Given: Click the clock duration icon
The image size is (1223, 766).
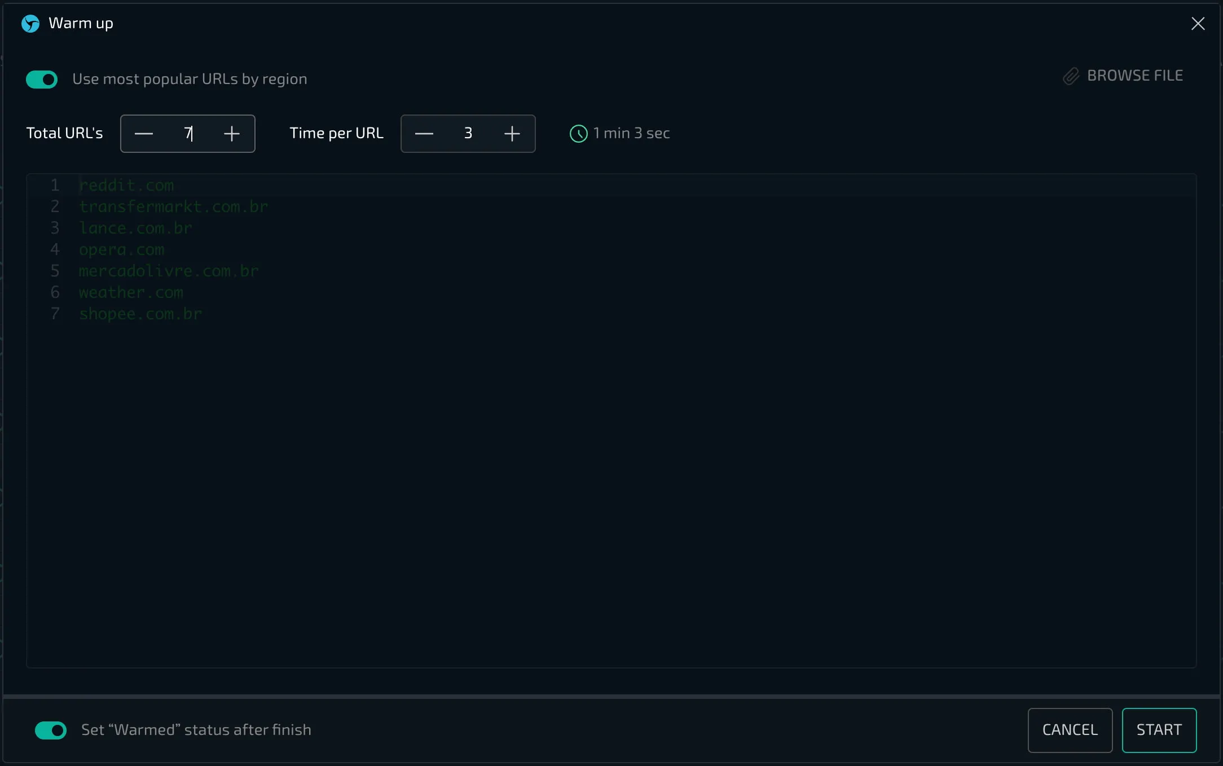Looking at the screenshot, I should [x=578, y=134].
